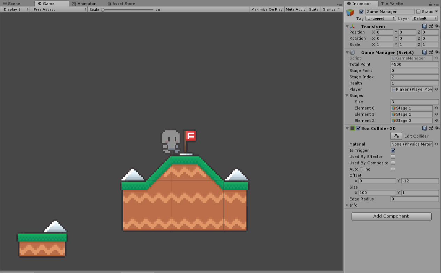Open Game Manager Script gear settings menu

coord(437,52)
